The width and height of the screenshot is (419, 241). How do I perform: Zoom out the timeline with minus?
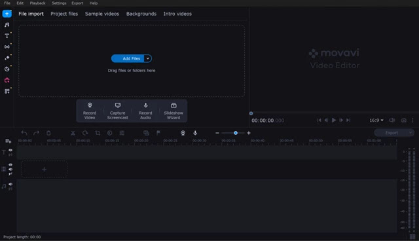pyautogui.click(x=217, y=133)
